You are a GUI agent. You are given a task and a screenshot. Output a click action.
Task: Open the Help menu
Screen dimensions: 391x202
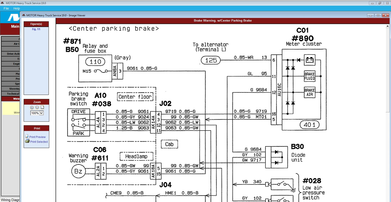[17, 9]
